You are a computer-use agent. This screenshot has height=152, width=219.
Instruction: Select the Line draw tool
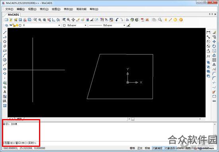click(x=5, y=33)
